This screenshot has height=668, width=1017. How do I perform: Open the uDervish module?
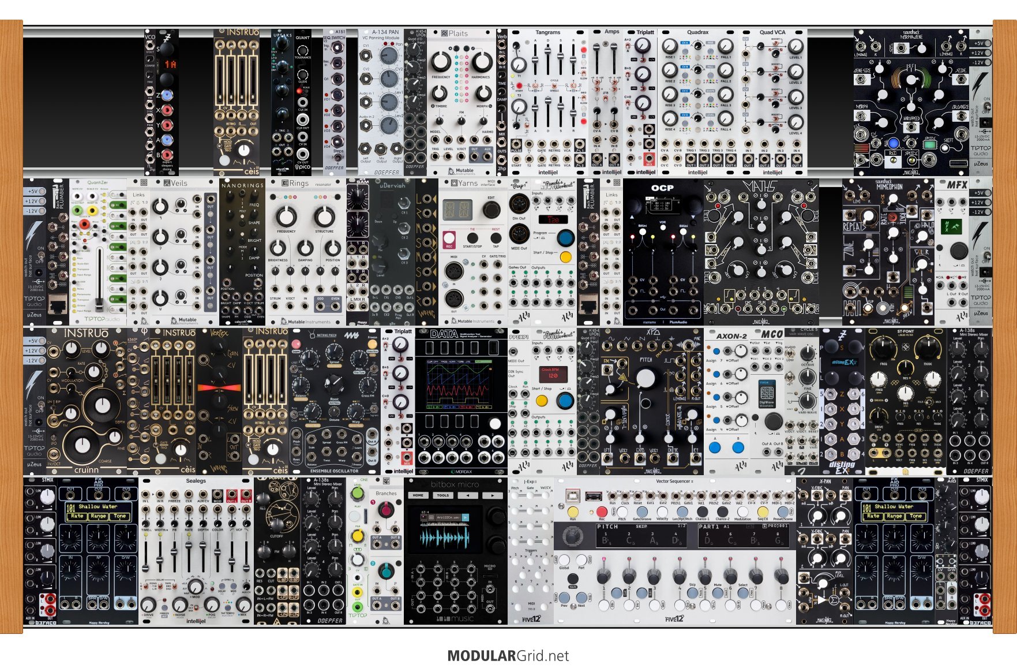click(392, 252)
